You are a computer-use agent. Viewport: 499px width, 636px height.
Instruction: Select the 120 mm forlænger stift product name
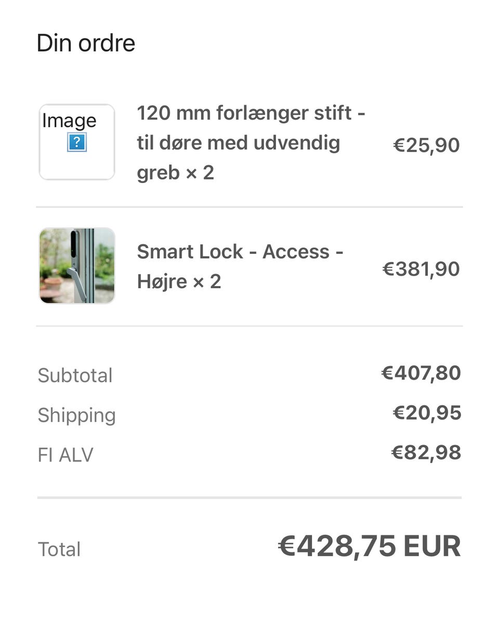(251, 142)
